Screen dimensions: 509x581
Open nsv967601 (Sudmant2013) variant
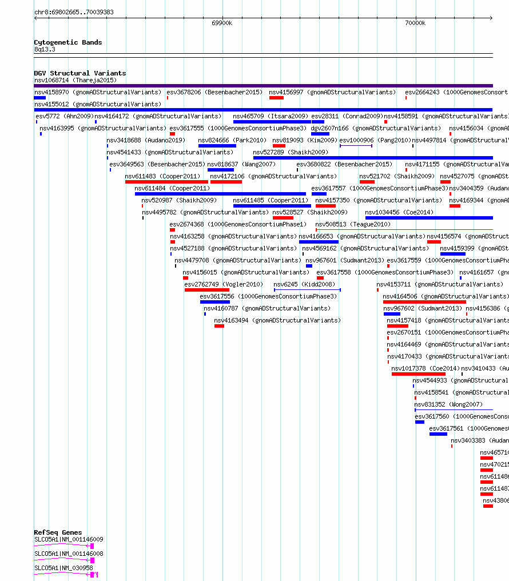coord(345,261)
